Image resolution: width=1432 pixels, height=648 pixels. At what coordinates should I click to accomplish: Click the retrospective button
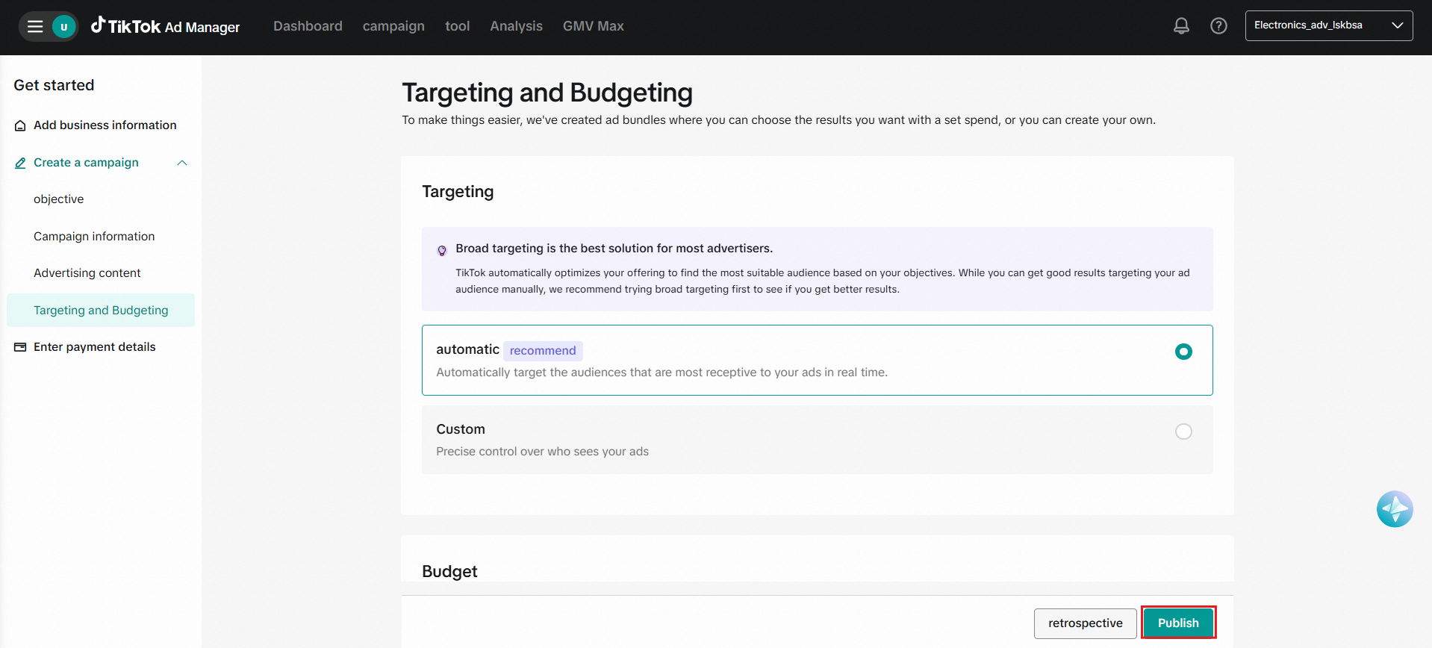pos(1085,623)
